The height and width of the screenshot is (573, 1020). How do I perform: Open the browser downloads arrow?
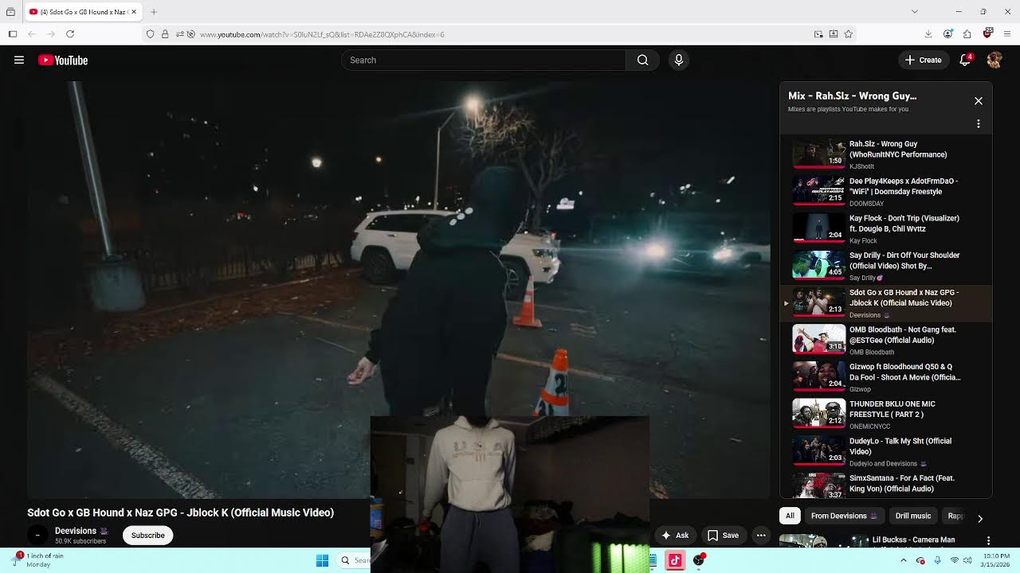click(x=928, y=34)
